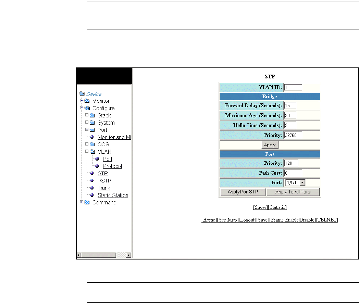Screen dimensions: 359x304
Task: Select the Configure tree label
Action: pos(103,109)
